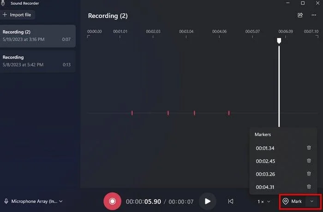Click the first red marker on waveform
The image size is (323, 212).
[132, 113]
